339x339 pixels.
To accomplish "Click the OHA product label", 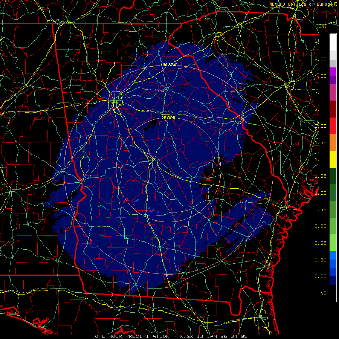I will coord(331,23).
